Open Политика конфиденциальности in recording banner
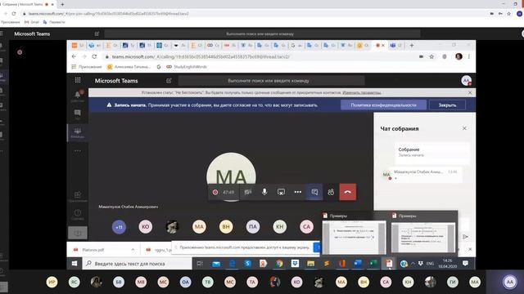Viewport: 524px width, 294px height. point(383,105)
